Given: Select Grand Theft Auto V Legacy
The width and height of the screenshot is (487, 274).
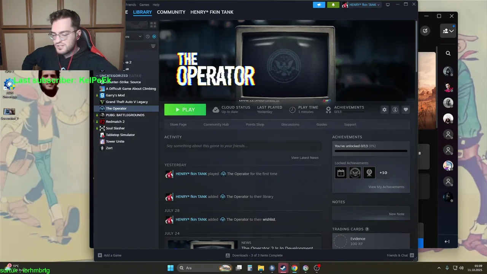Looking at the screenshot, I should click(x=126, y=102).
